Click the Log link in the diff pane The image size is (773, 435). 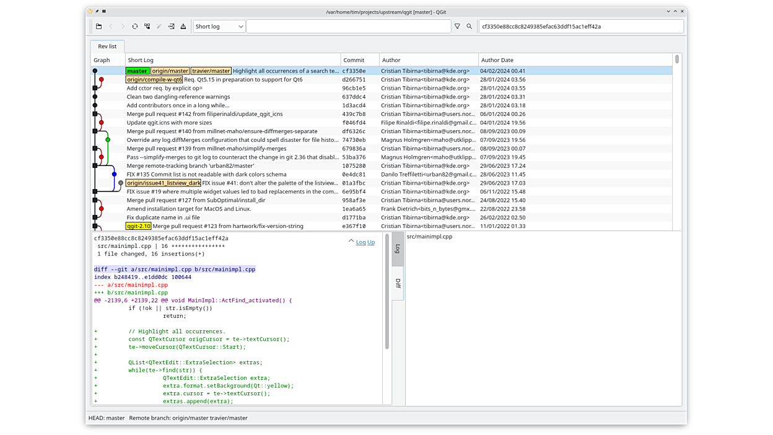(360, 242)
